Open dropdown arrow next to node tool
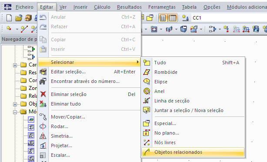This screenshot has height=162, width=267. click(x=17, y=29)
